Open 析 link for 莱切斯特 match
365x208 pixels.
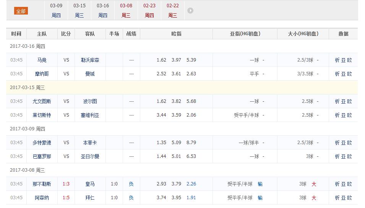[x=337, y=115]
